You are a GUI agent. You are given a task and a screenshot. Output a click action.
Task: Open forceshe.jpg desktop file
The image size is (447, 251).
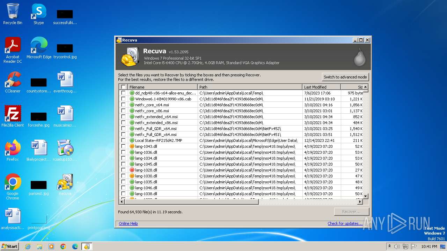(x=39, y=119)
